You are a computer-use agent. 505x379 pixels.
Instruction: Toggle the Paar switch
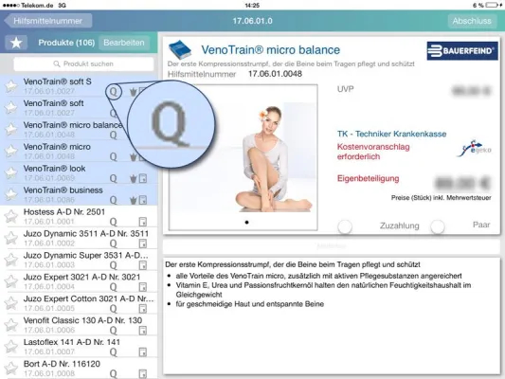[x=438, y=226]
